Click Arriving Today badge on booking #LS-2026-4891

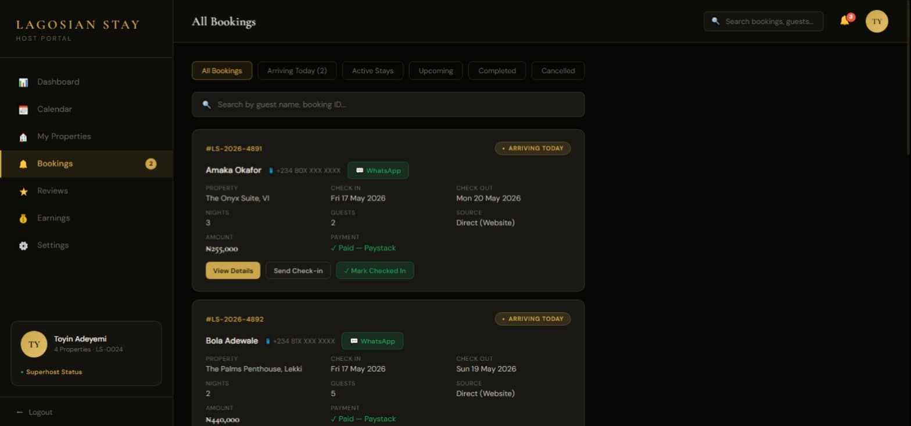[533, 149]
